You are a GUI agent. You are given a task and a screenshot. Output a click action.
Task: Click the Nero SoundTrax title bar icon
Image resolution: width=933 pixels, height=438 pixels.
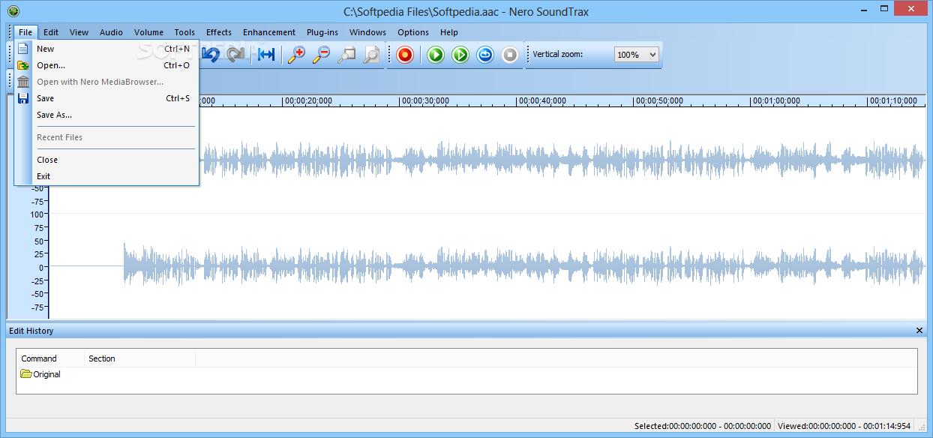point(13,11)
